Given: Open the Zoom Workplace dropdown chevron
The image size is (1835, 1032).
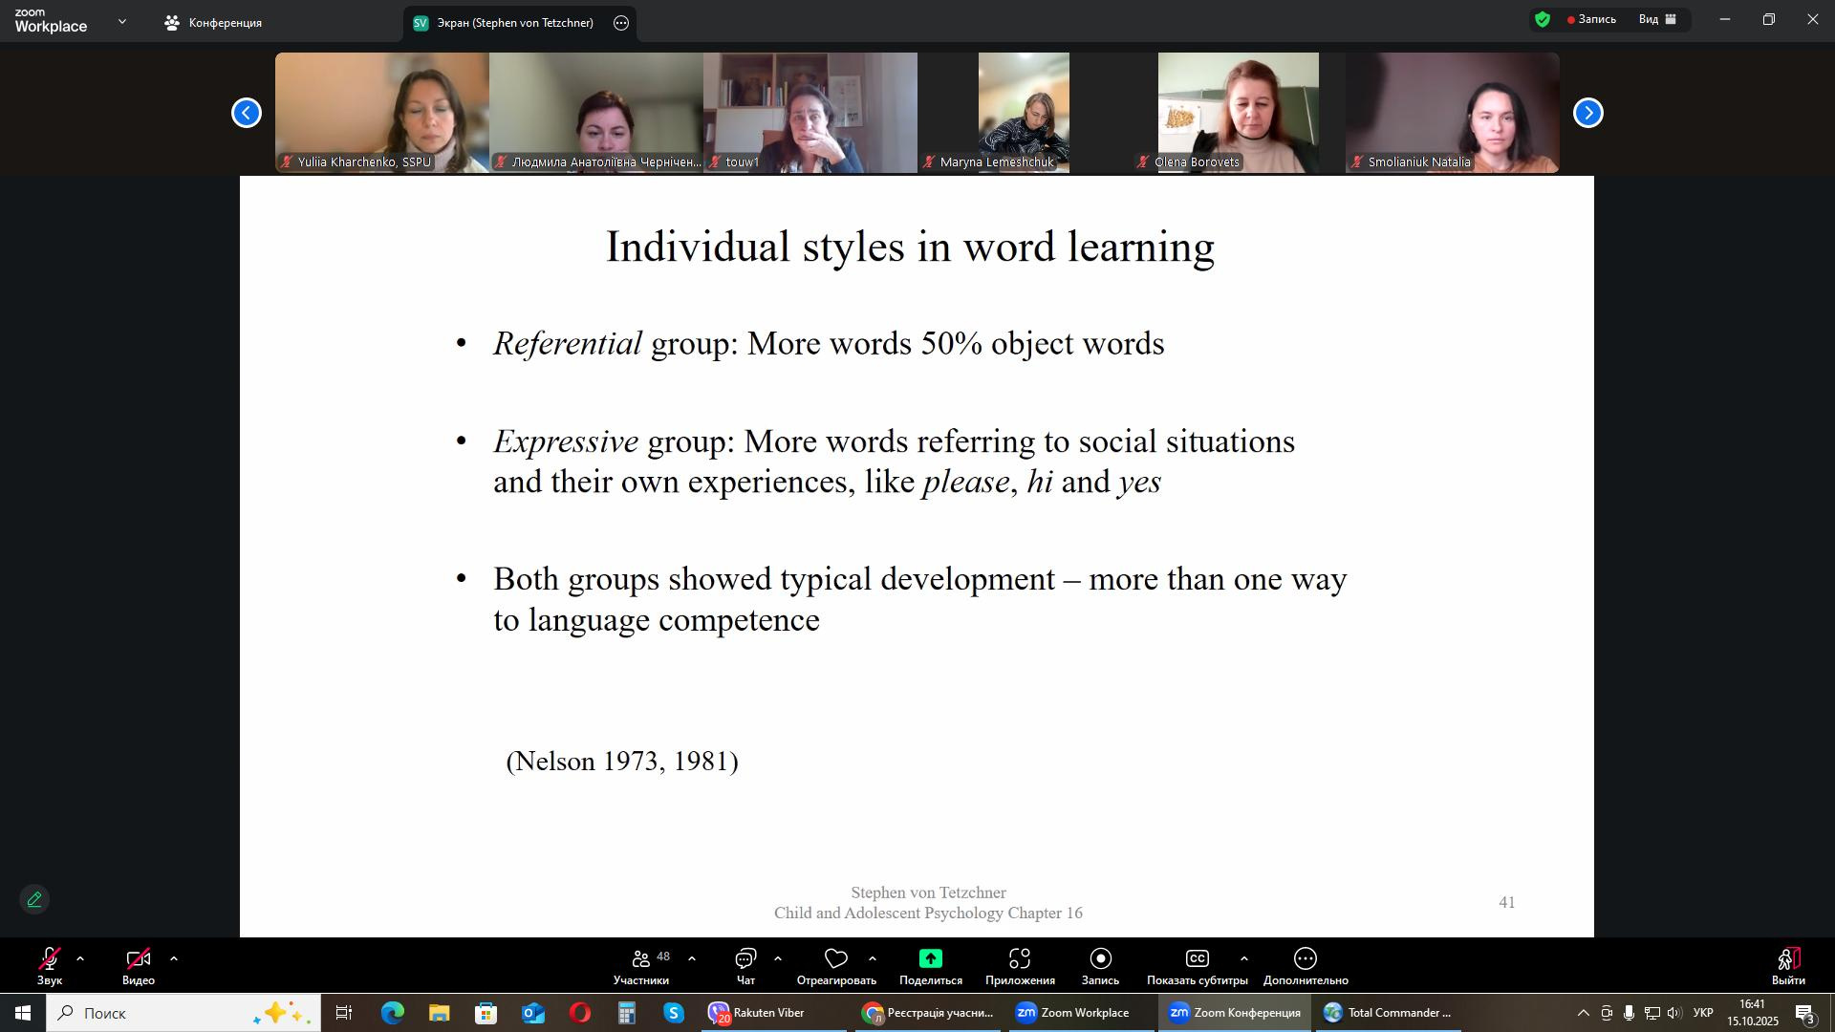Looking at the screenshot, I should (121, 21).
